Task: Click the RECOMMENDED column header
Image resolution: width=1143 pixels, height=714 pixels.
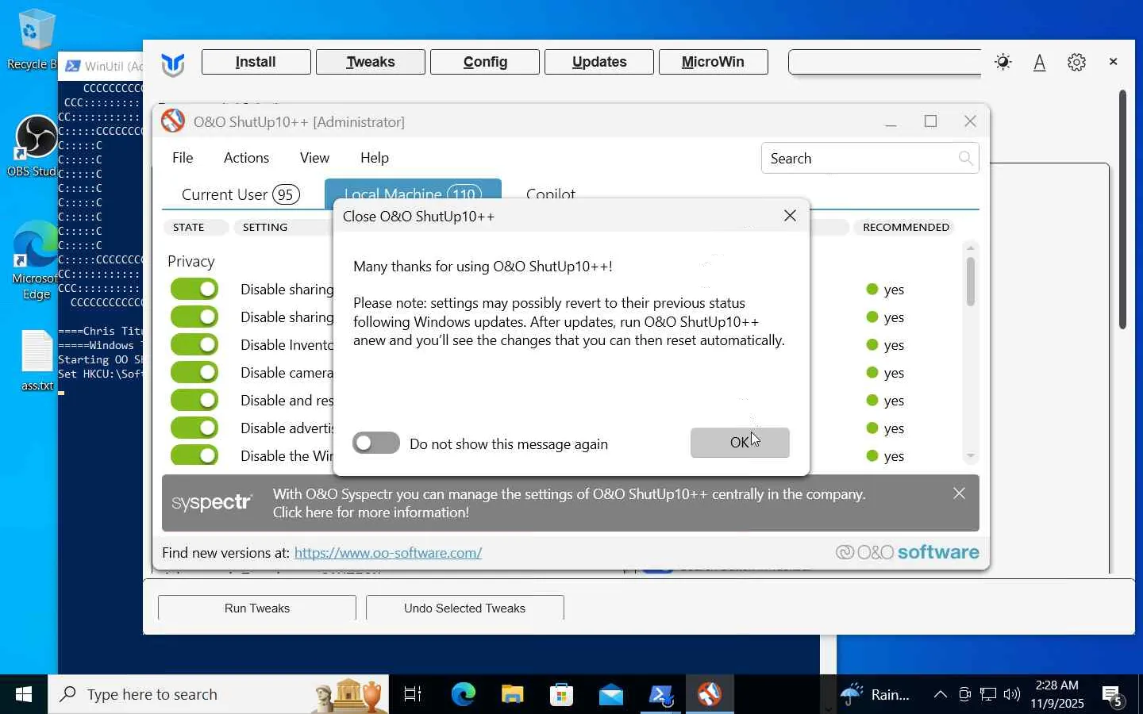Action: [x=906, y=227]
